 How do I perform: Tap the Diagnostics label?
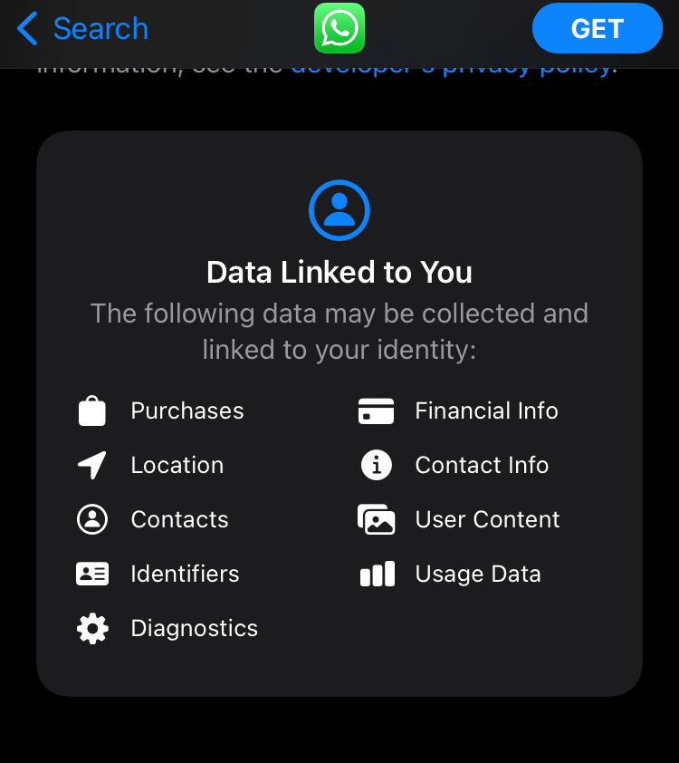point(194,628)
